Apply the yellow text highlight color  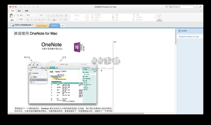coord(49,19)
